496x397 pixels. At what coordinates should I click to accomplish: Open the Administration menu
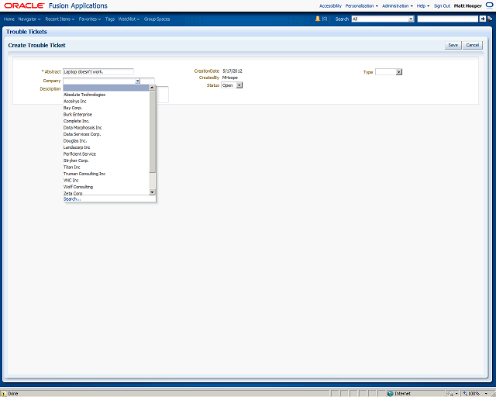click(x=398, y=5)
